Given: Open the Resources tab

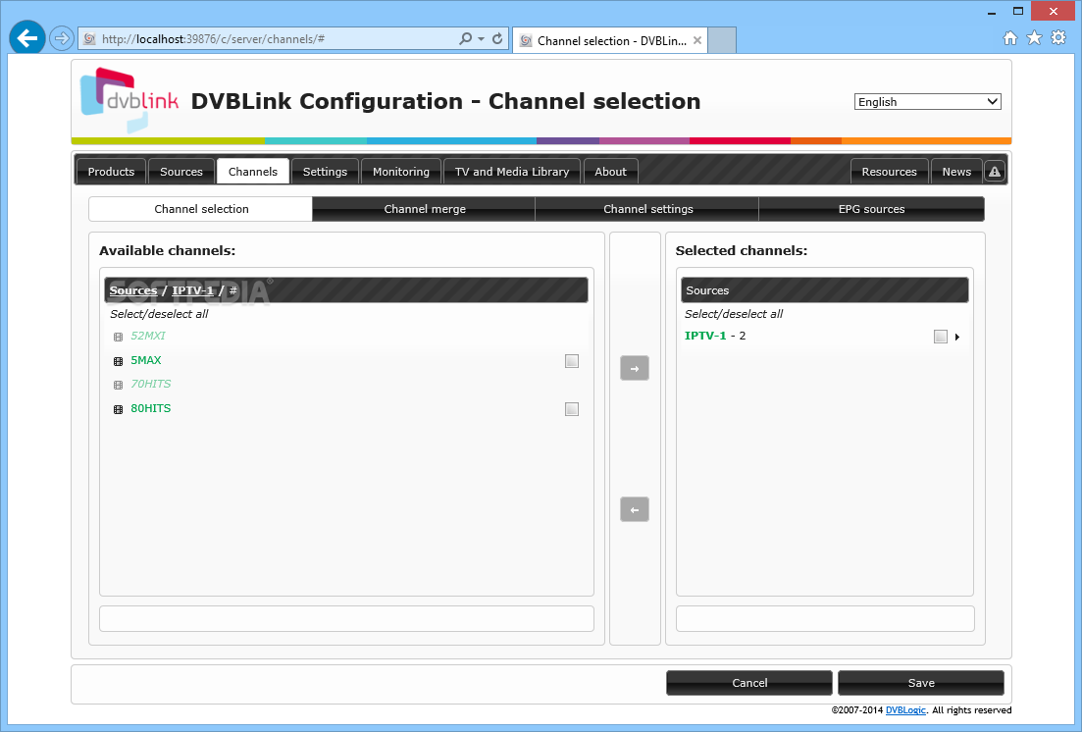Looking at the screenshot, I should point(889,172).
